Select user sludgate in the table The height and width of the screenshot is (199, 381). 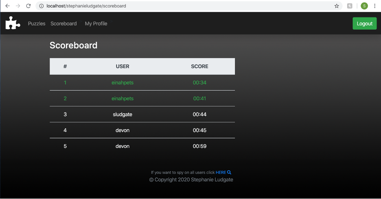pyautogui.click(x=123, y=115)
